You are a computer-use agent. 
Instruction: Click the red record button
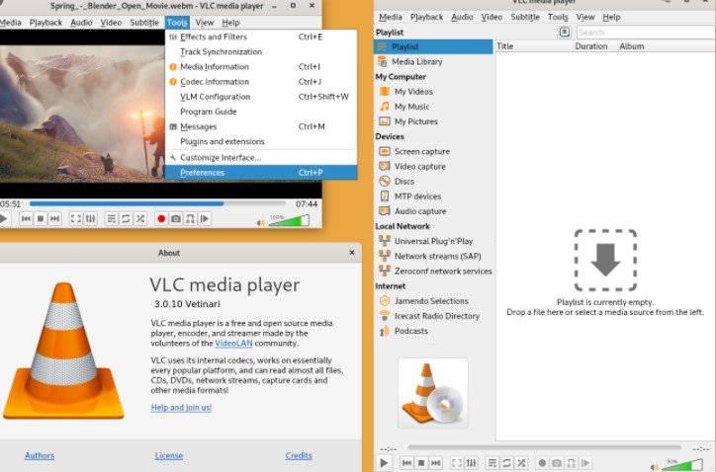pos(161,219)
